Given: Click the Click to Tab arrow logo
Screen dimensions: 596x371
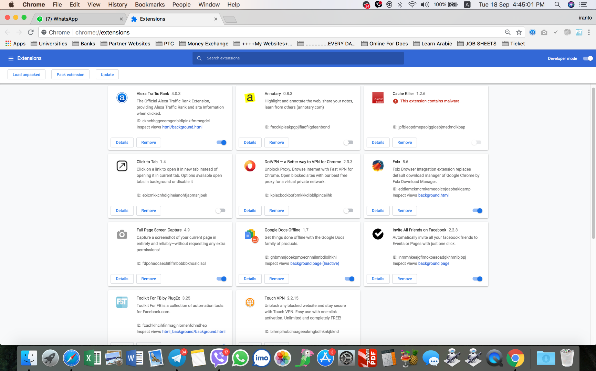Looking at the screenshot, I should coord(122,166).
